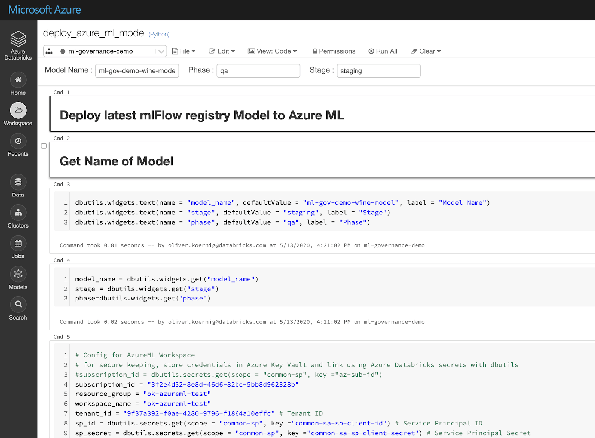Open the Workspace folder icon

[18, 110]
